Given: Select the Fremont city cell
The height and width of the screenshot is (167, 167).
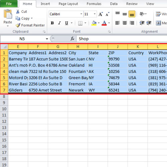Looking at the screenshot, I should pyautogui.click(x=78, y=84).
